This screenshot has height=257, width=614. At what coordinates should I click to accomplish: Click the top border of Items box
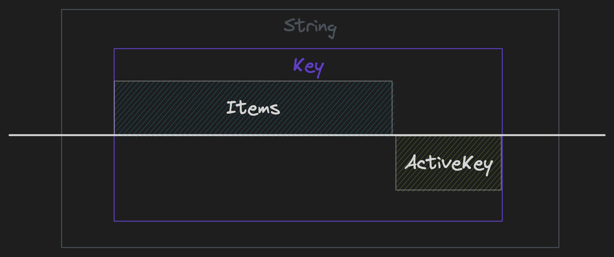pyautogui.click(x=253, y=81)
